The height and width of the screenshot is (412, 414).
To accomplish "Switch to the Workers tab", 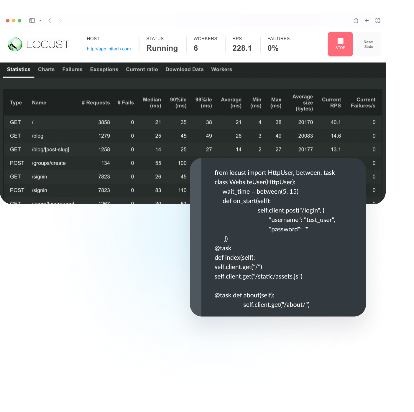I will point(221,70).
